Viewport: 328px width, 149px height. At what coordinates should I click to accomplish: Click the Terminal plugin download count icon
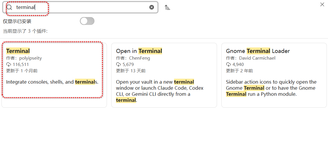click(x=8, y=65)
